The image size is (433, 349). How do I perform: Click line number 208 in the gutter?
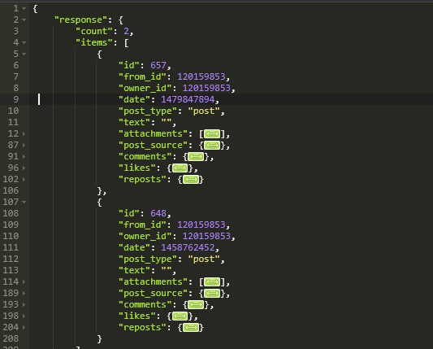(x=11, y=338)
